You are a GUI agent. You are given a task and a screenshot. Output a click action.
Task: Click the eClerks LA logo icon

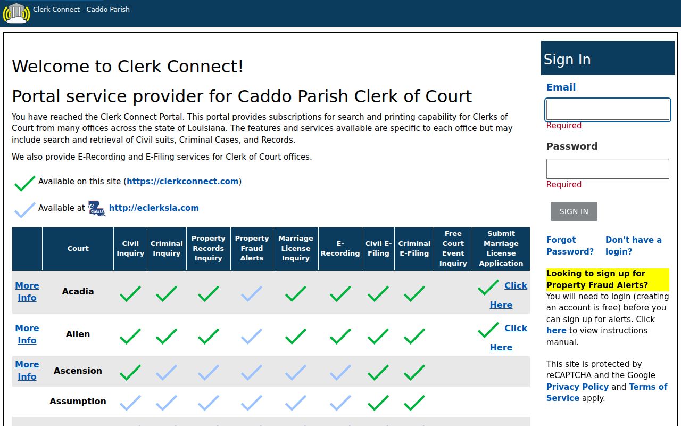tap(97, 208)
